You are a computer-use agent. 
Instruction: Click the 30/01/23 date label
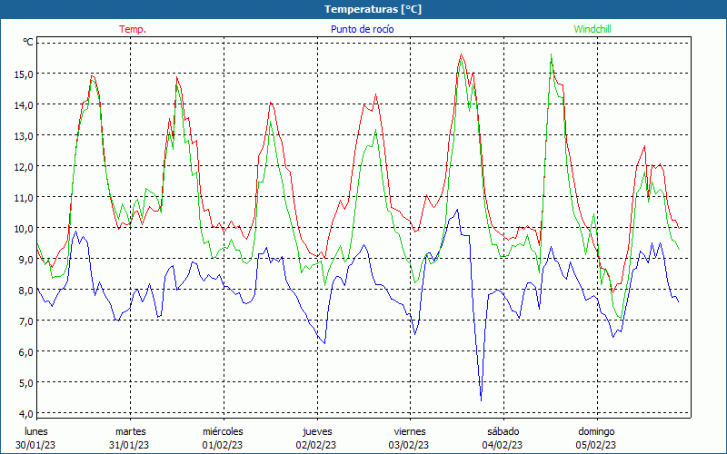click(x=35, y=445)
